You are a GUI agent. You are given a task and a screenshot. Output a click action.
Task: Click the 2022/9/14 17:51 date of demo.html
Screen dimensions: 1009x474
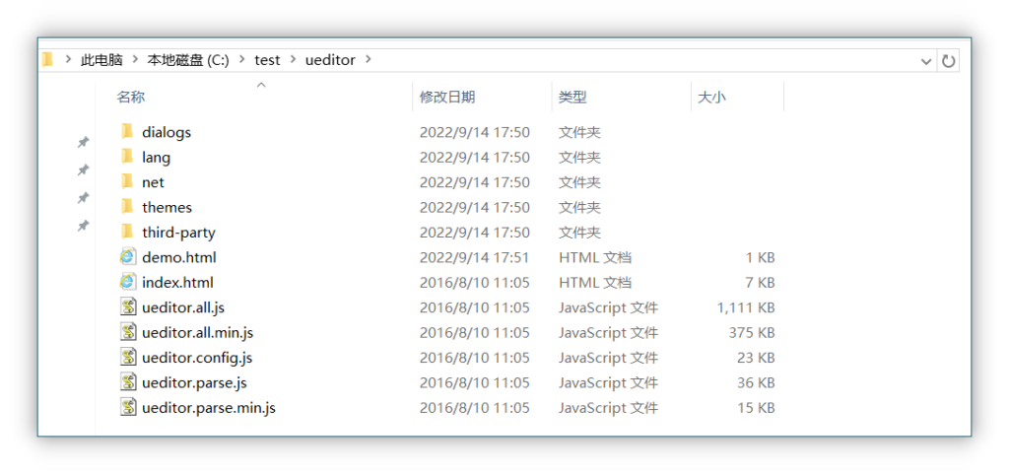pyautogui.click(x=475, y=257)
